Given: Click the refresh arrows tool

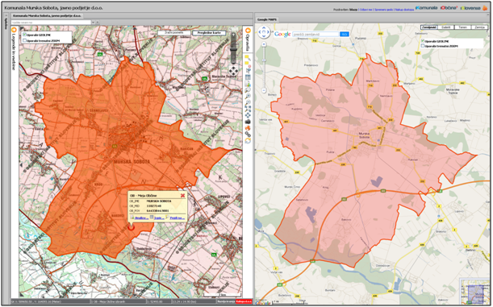Looking at the screenshot, I should click(248, 141).
